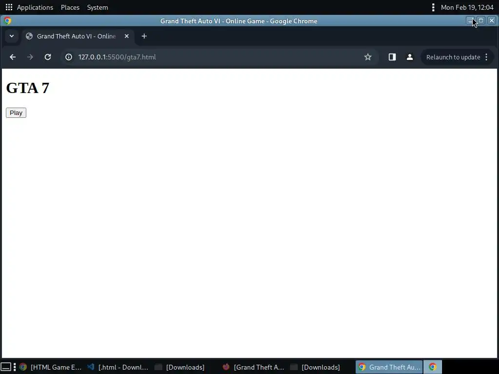Viewport: 499px width, 374px height.
Task: View site information icon in address bar
Action: [x=69, y=57]
